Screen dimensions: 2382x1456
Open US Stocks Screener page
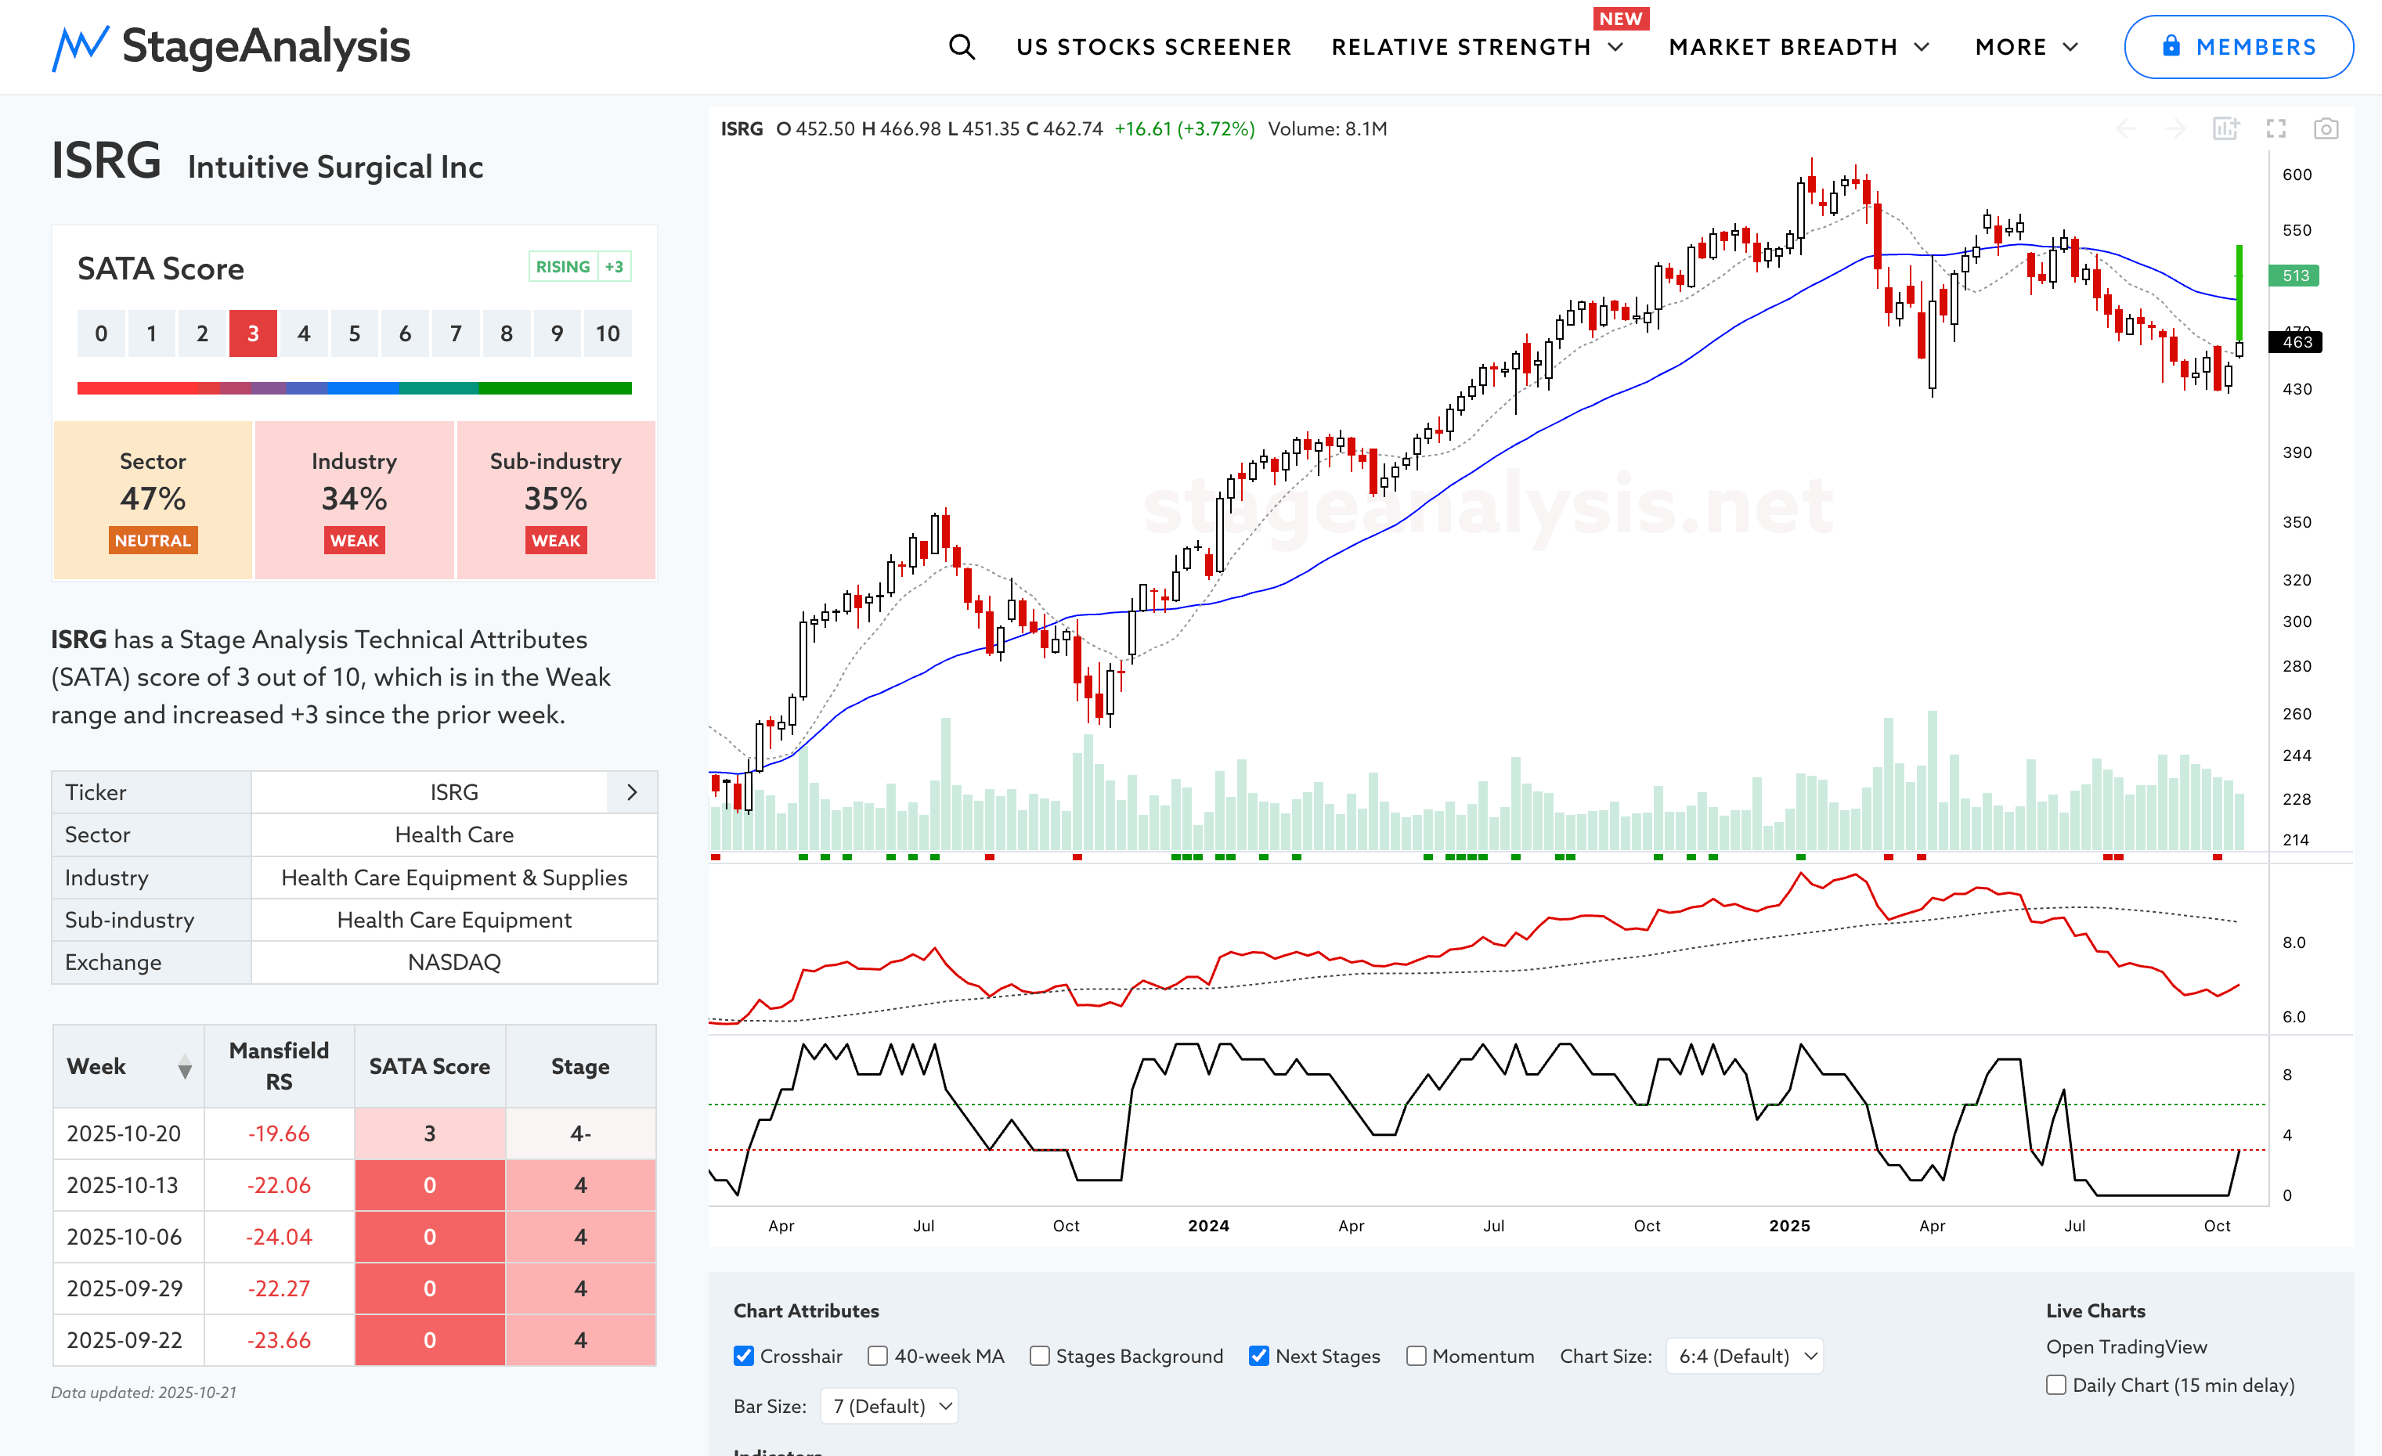[x=1153, y=46]
